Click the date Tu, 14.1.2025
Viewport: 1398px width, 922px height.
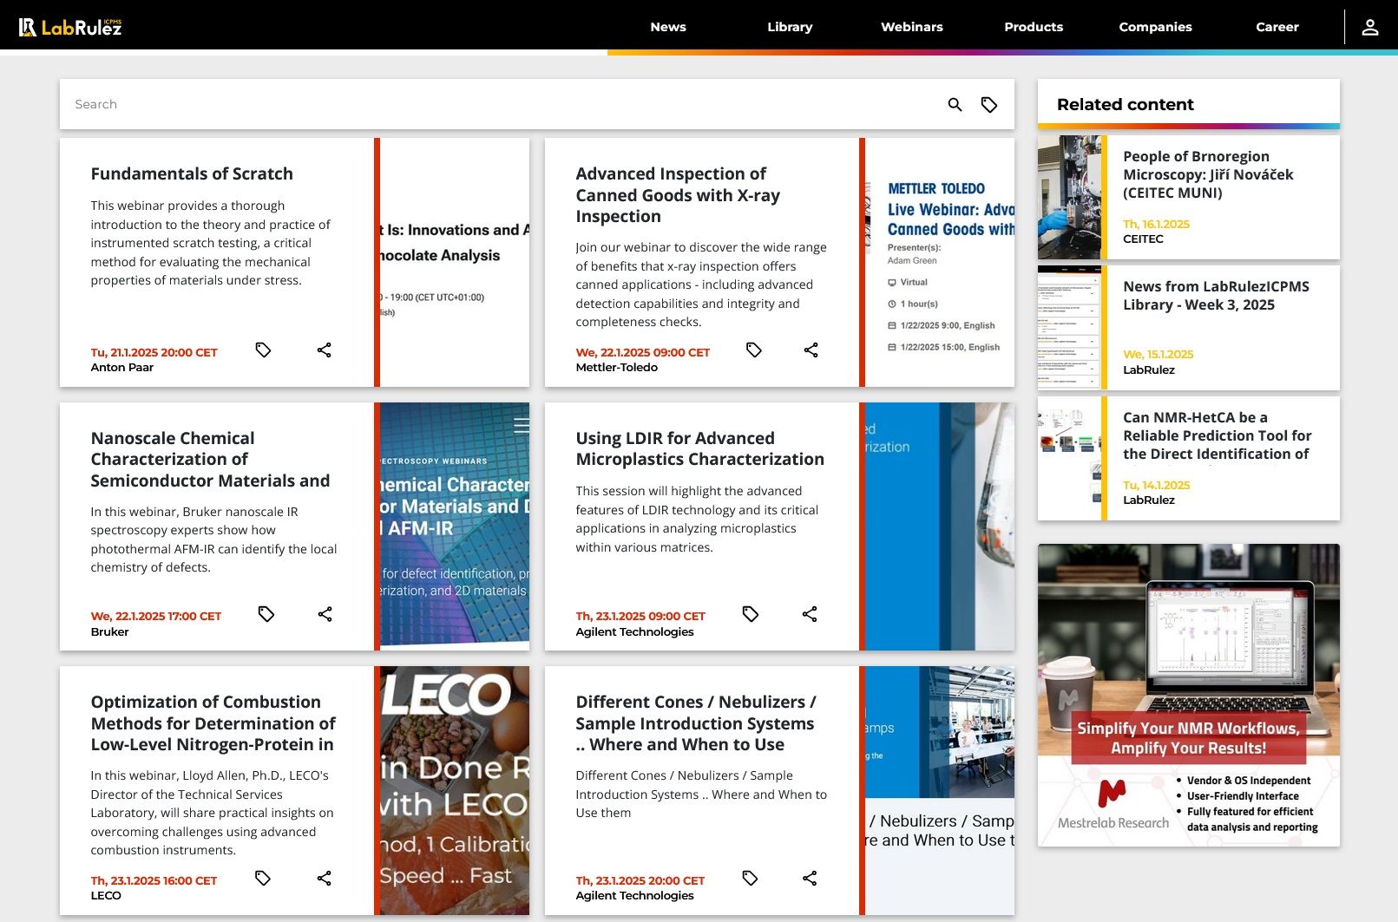(1157, 485)
